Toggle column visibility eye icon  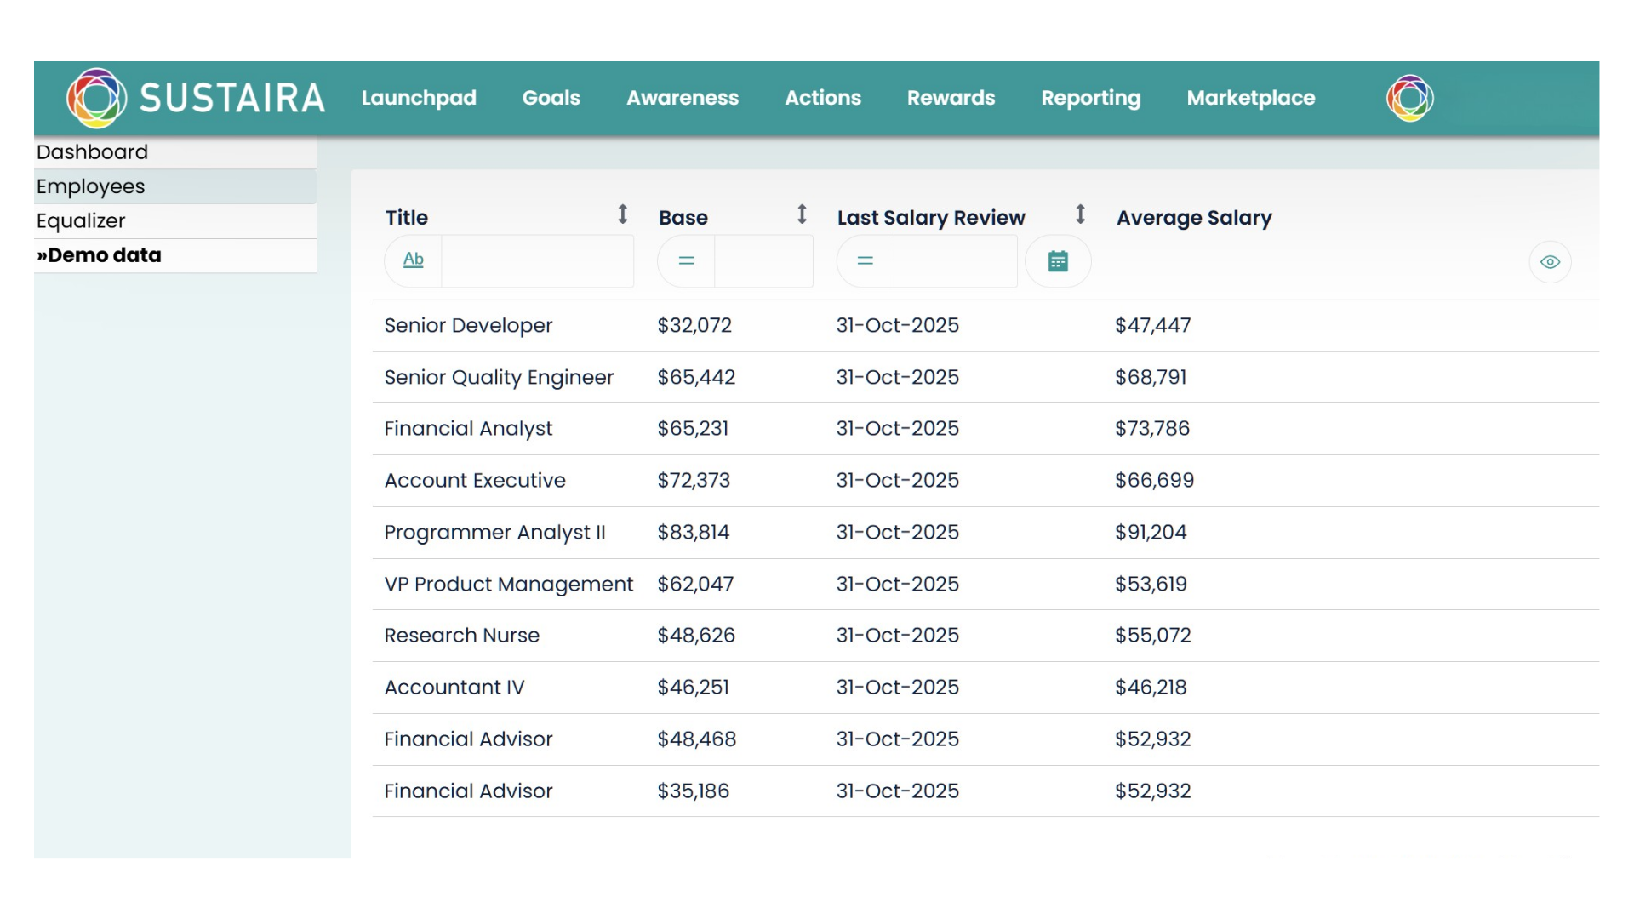1550,262
